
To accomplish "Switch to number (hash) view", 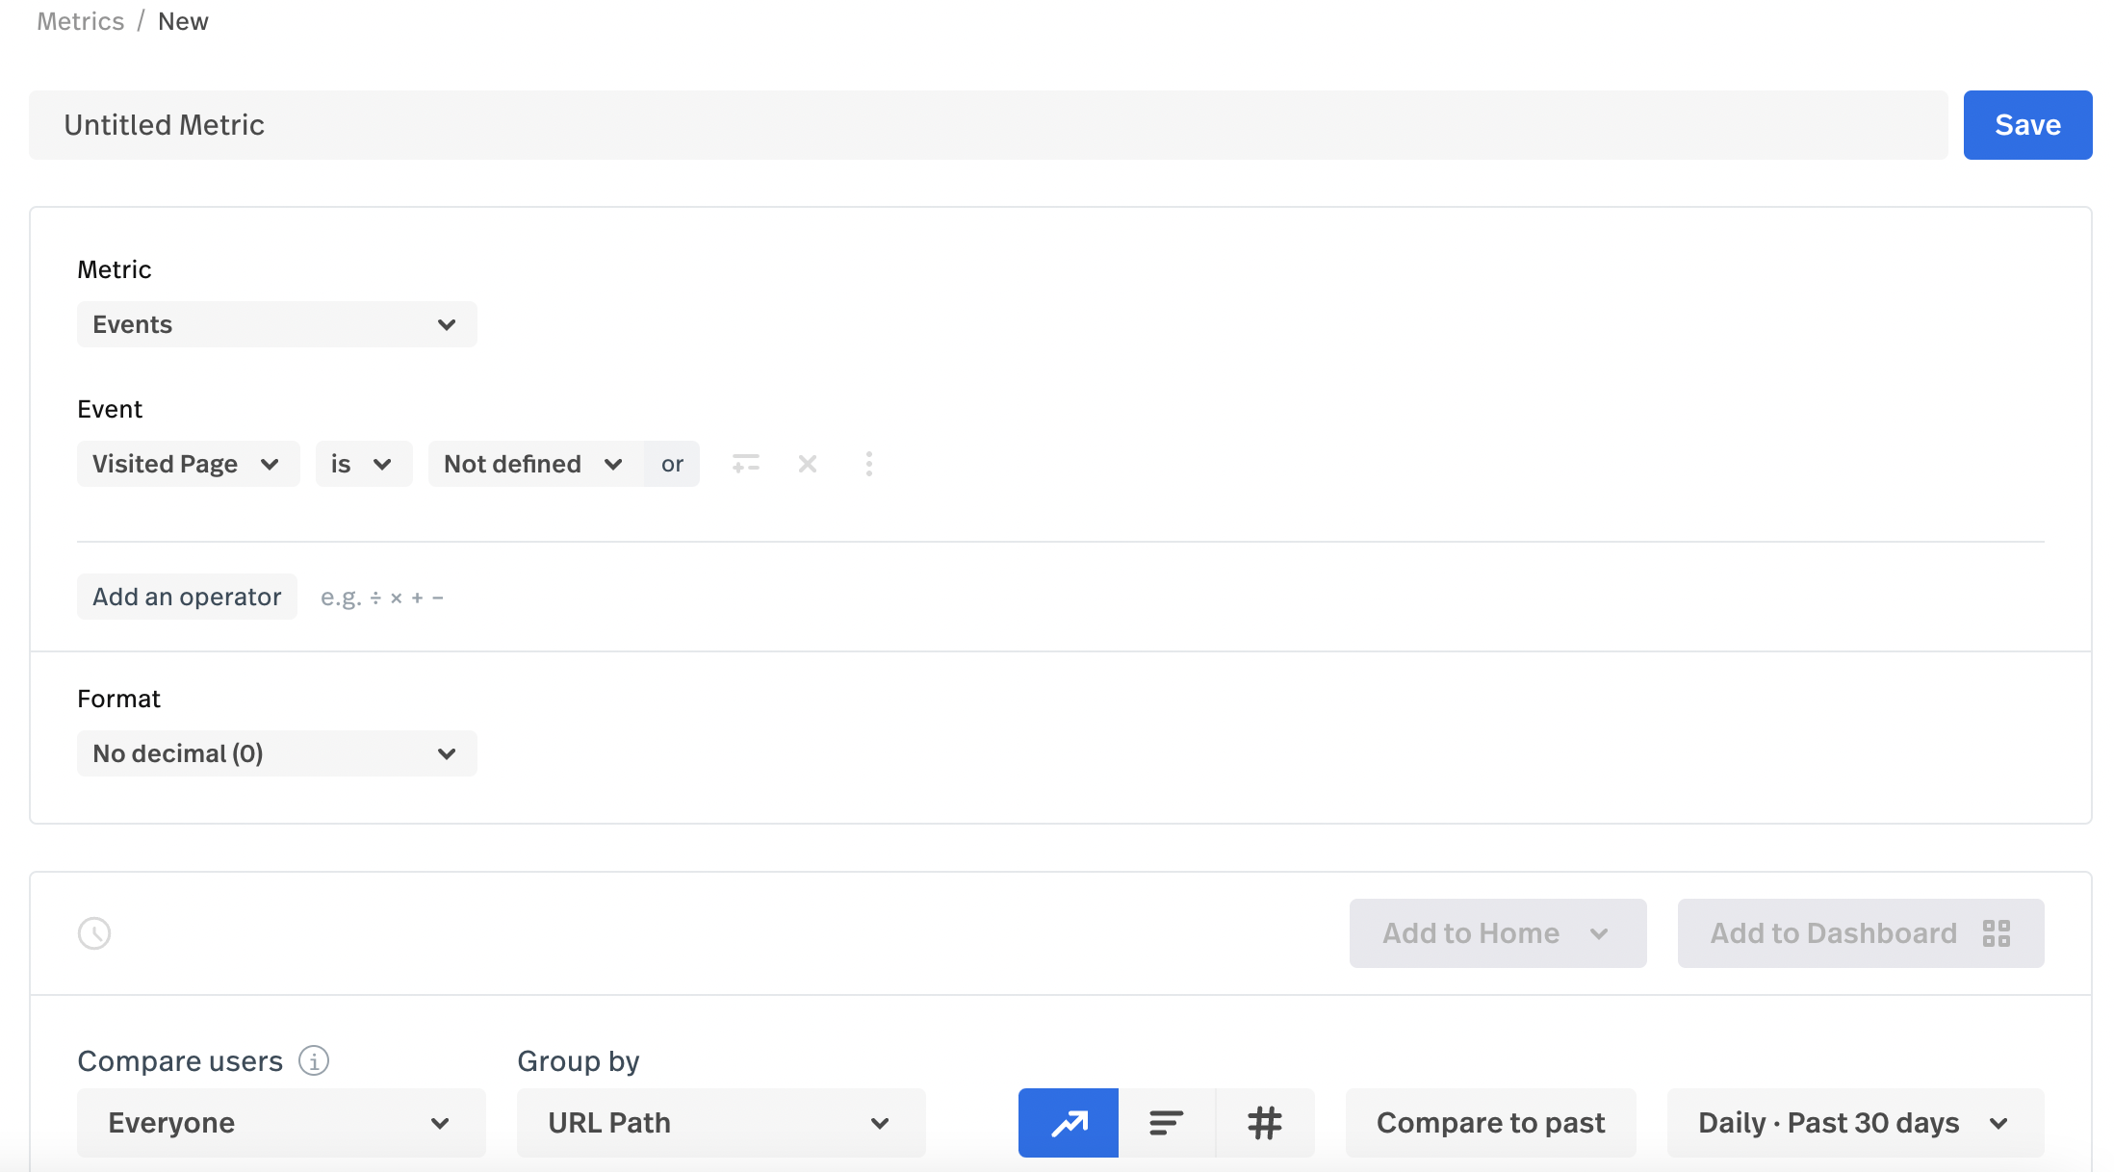I will coord(1265,1123).
